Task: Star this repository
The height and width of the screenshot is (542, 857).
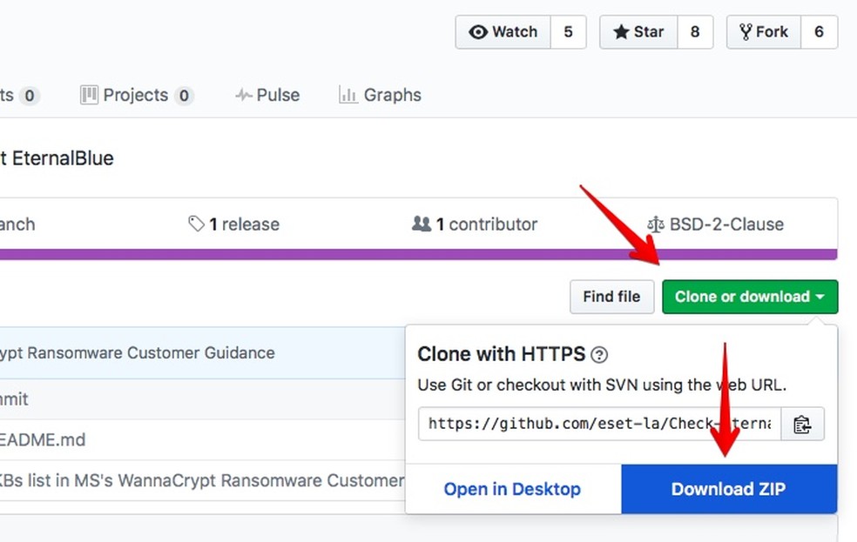Action: pos(638,32)
